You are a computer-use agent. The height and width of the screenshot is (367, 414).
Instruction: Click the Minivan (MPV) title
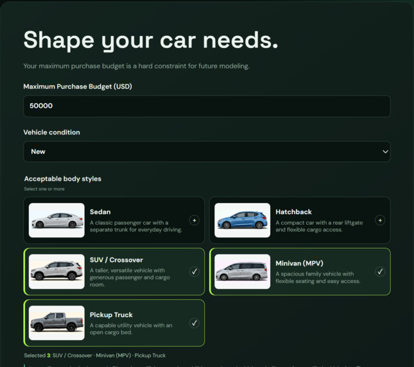(299, 263)
